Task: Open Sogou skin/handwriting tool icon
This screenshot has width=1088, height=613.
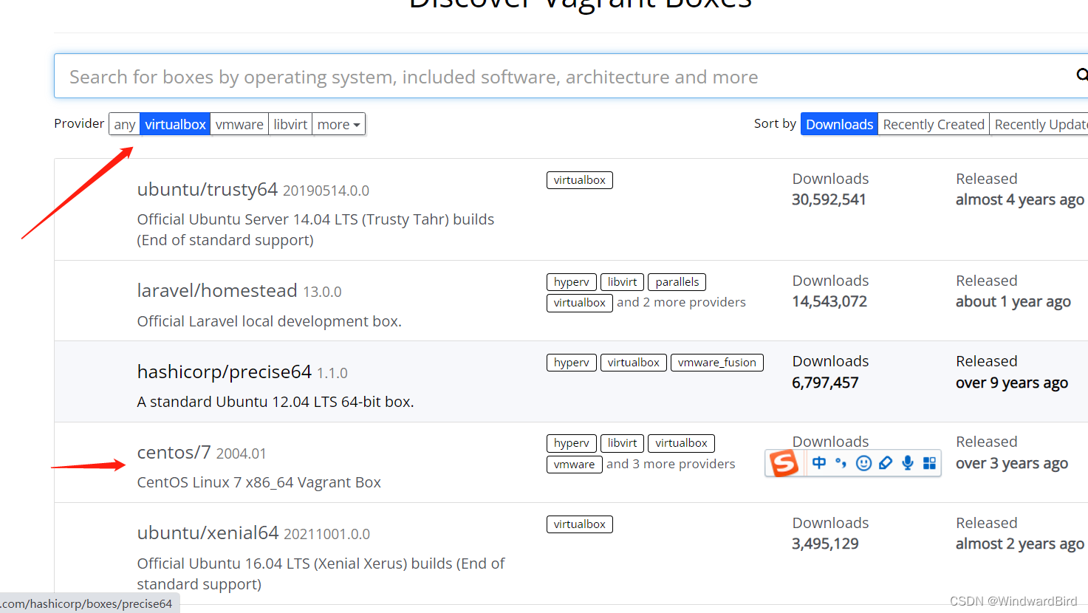Action: tap(886, 463)
